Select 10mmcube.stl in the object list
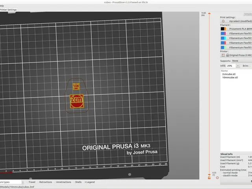This screenshot has height=189, width=252. point(230,77)
